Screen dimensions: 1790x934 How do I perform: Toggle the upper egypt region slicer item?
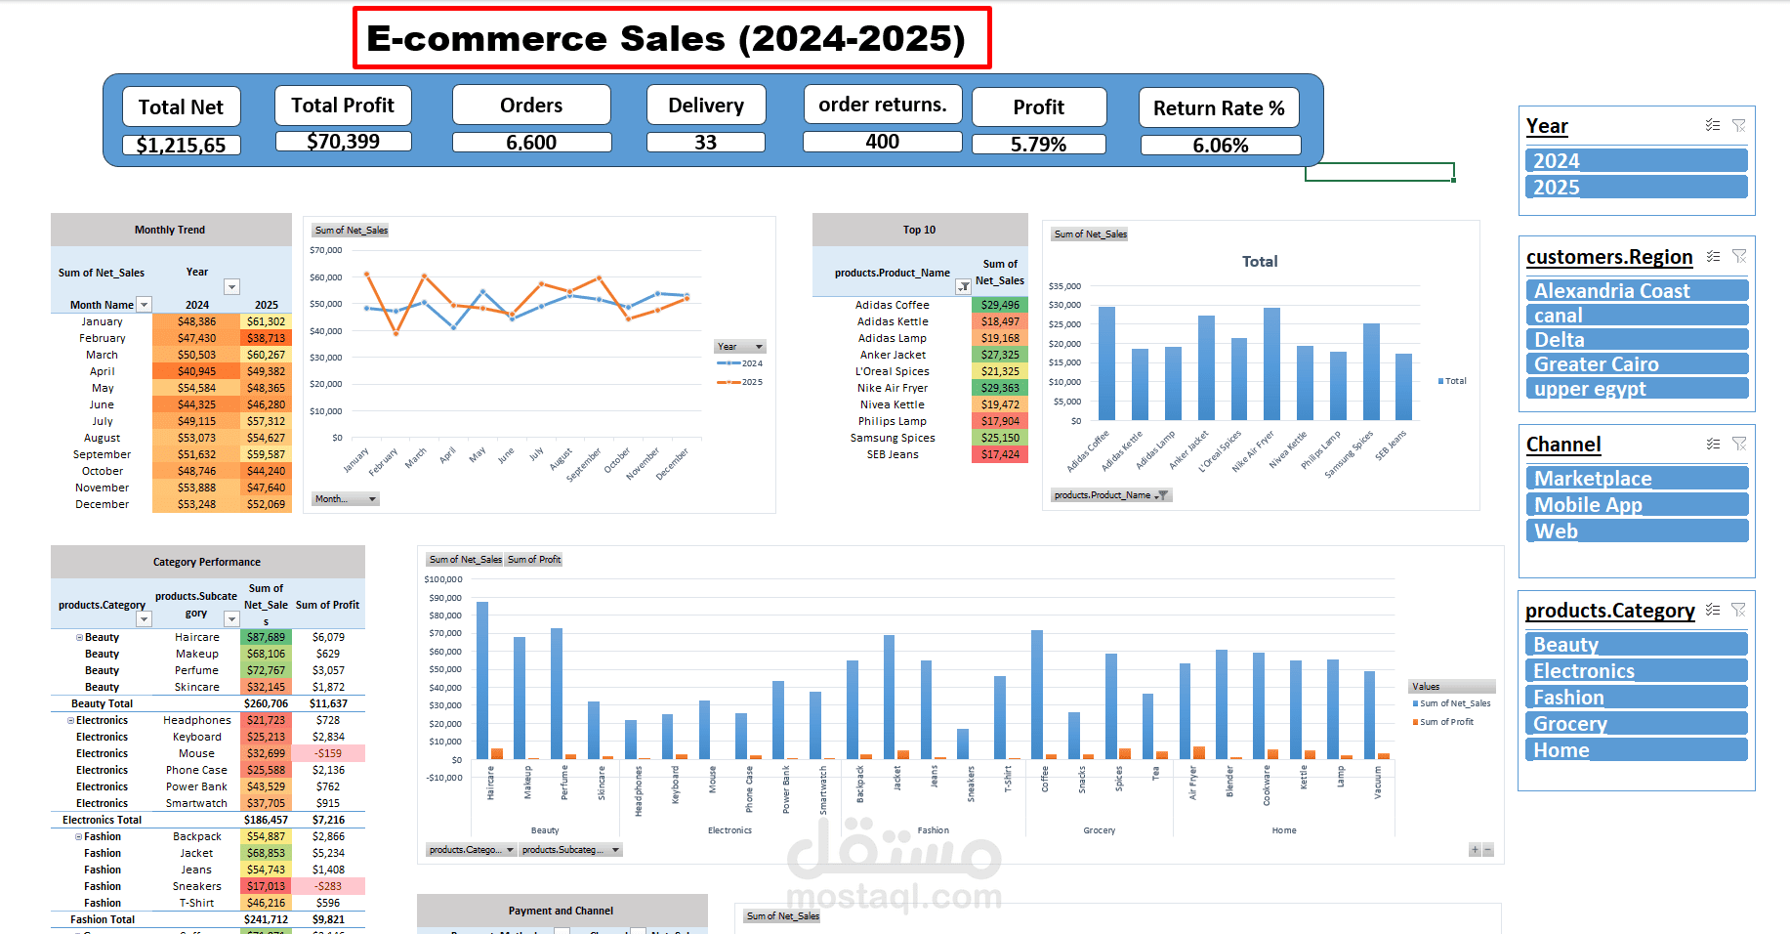1636,388
